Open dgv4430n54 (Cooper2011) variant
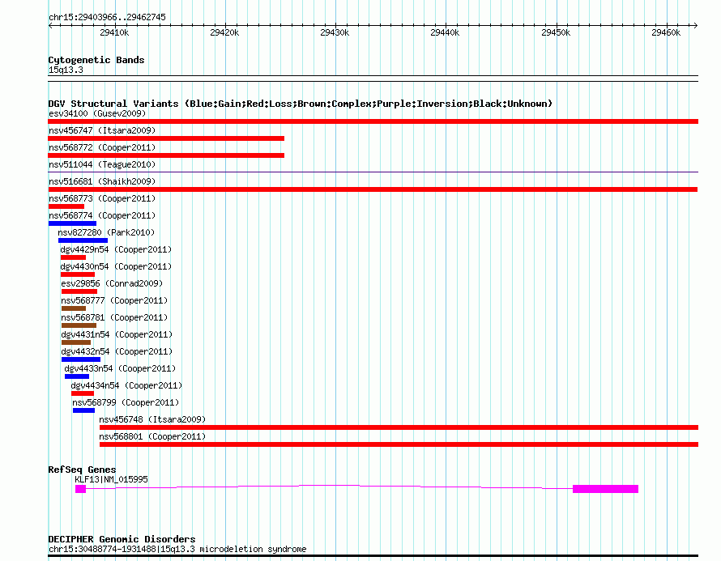 point(116,266)
